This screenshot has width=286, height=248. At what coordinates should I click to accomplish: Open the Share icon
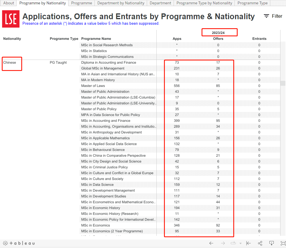260,243
